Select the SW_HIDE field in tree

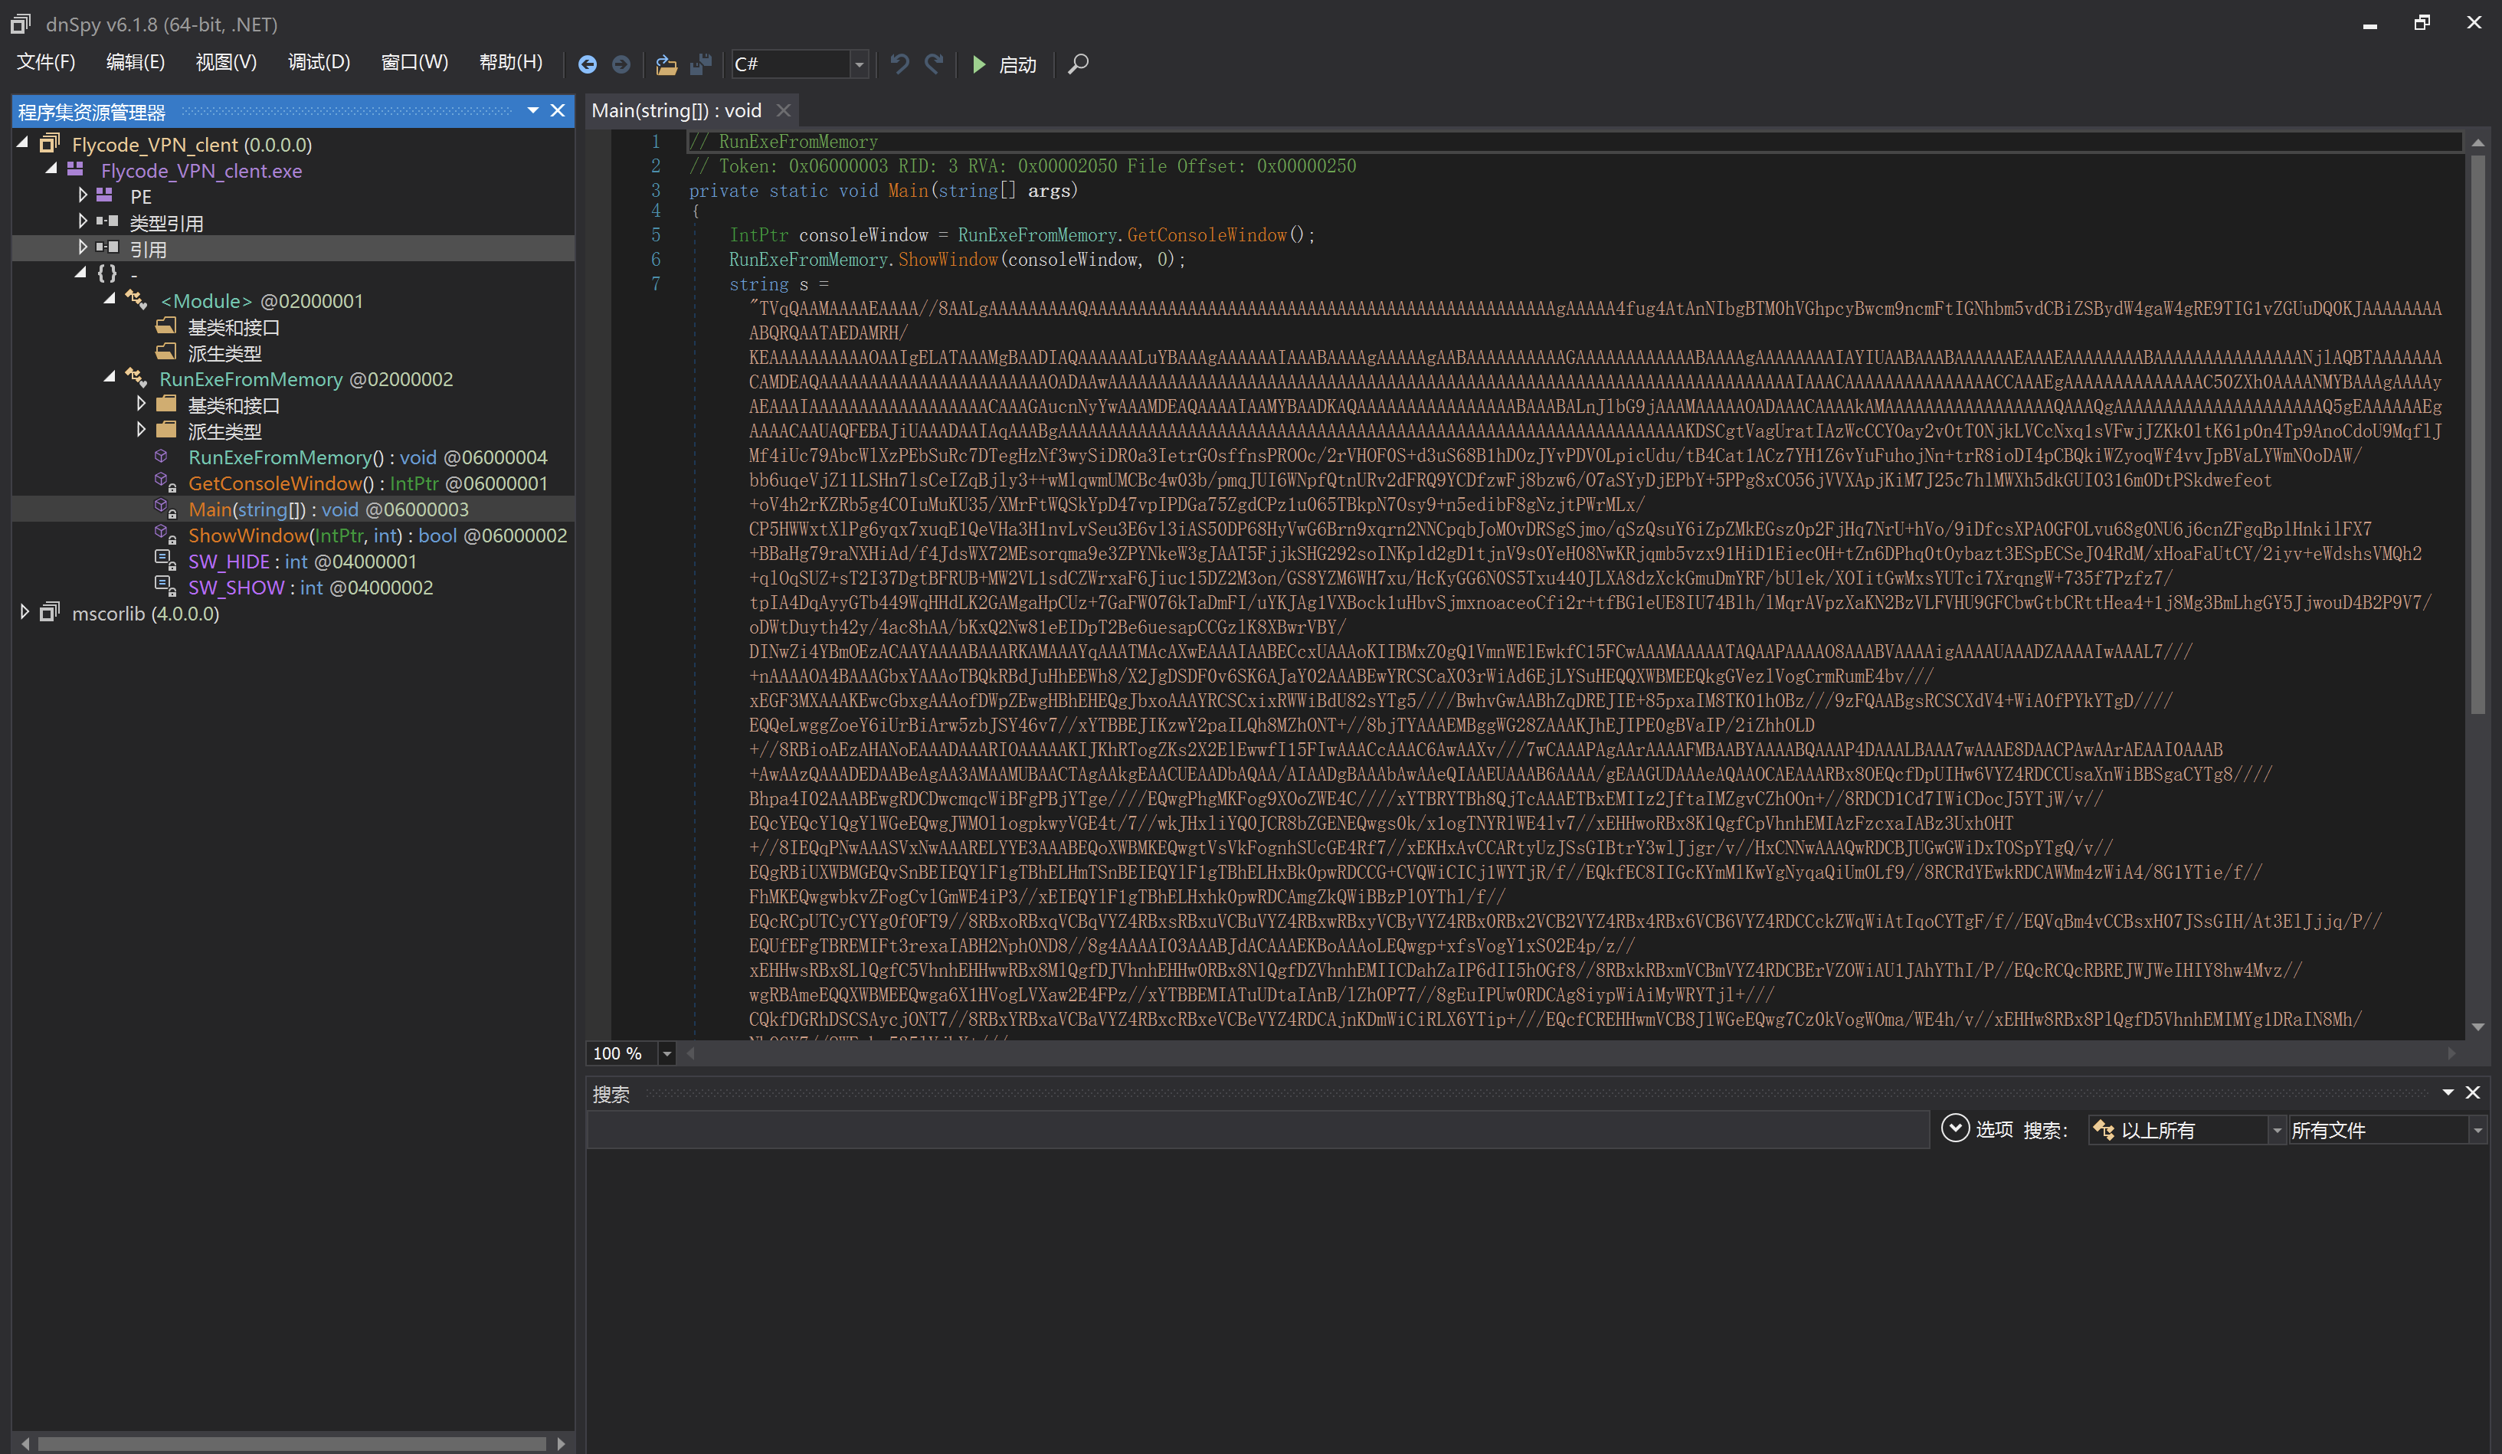(x=228, y=561)
